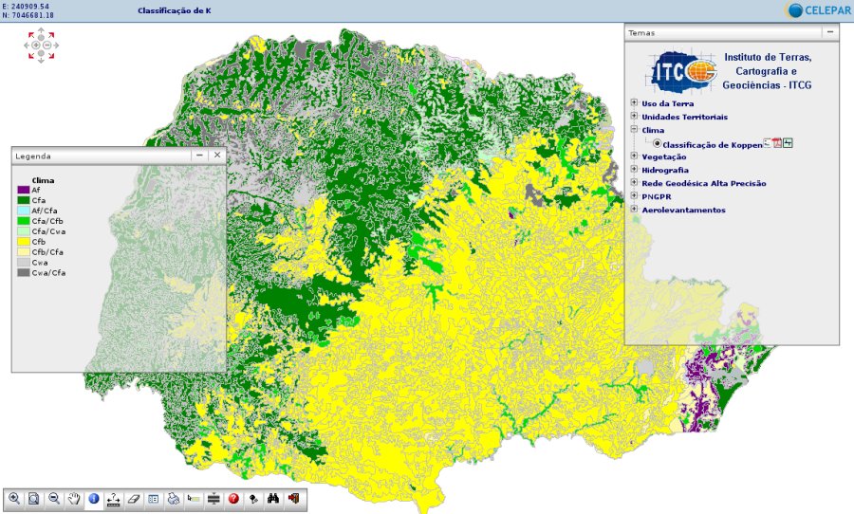
Task: Click the blue information identify tool
Action: pyautogui.click(x=94, y=498)
